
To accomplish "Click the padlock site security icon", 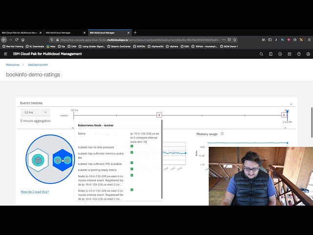I will click(x=58, y=40).
